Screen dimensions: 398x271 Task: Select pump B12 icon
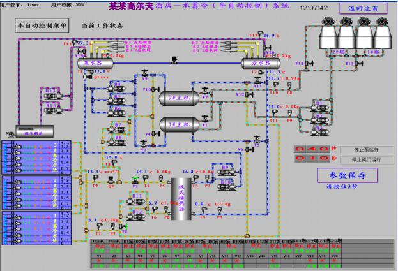pyautogui.click(x=135, y=217)
